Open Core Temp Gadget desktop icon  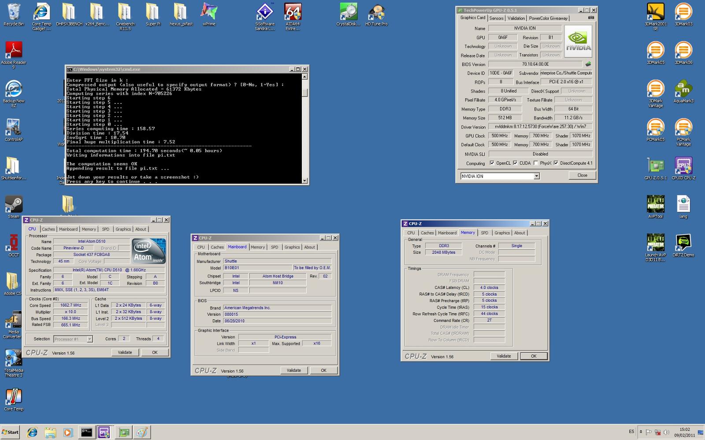click(x=41, y=17)
